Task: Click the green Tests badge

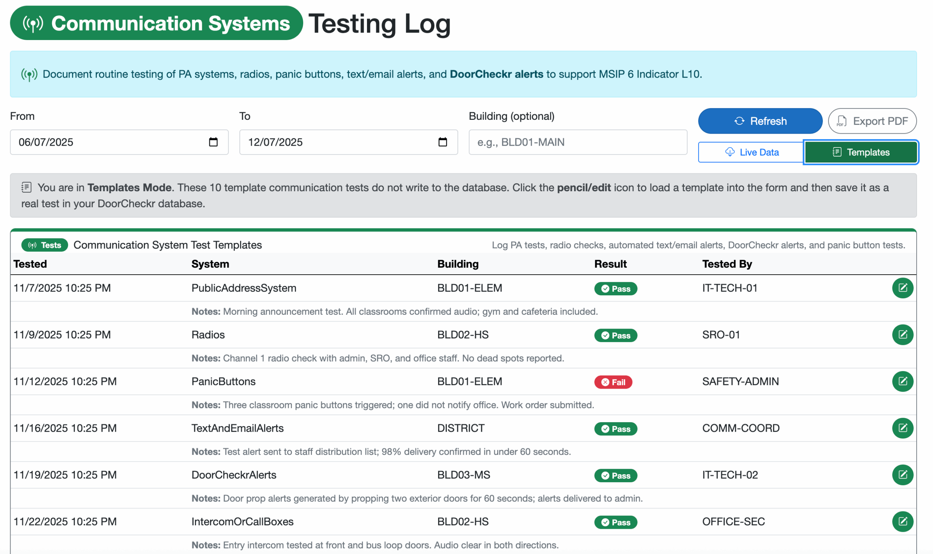Action: (x=44, y=245)
